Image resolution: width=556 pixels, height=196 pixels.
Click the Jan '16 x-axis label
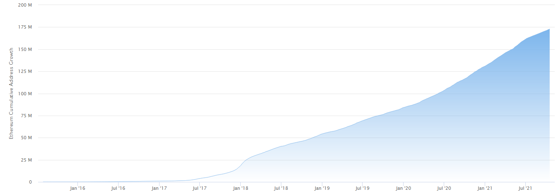coord(77,188)
